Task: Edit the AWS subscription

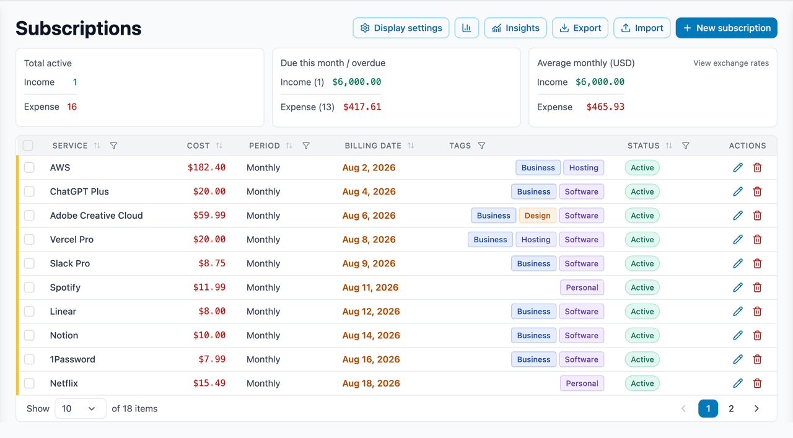Action: click(738, 167)
